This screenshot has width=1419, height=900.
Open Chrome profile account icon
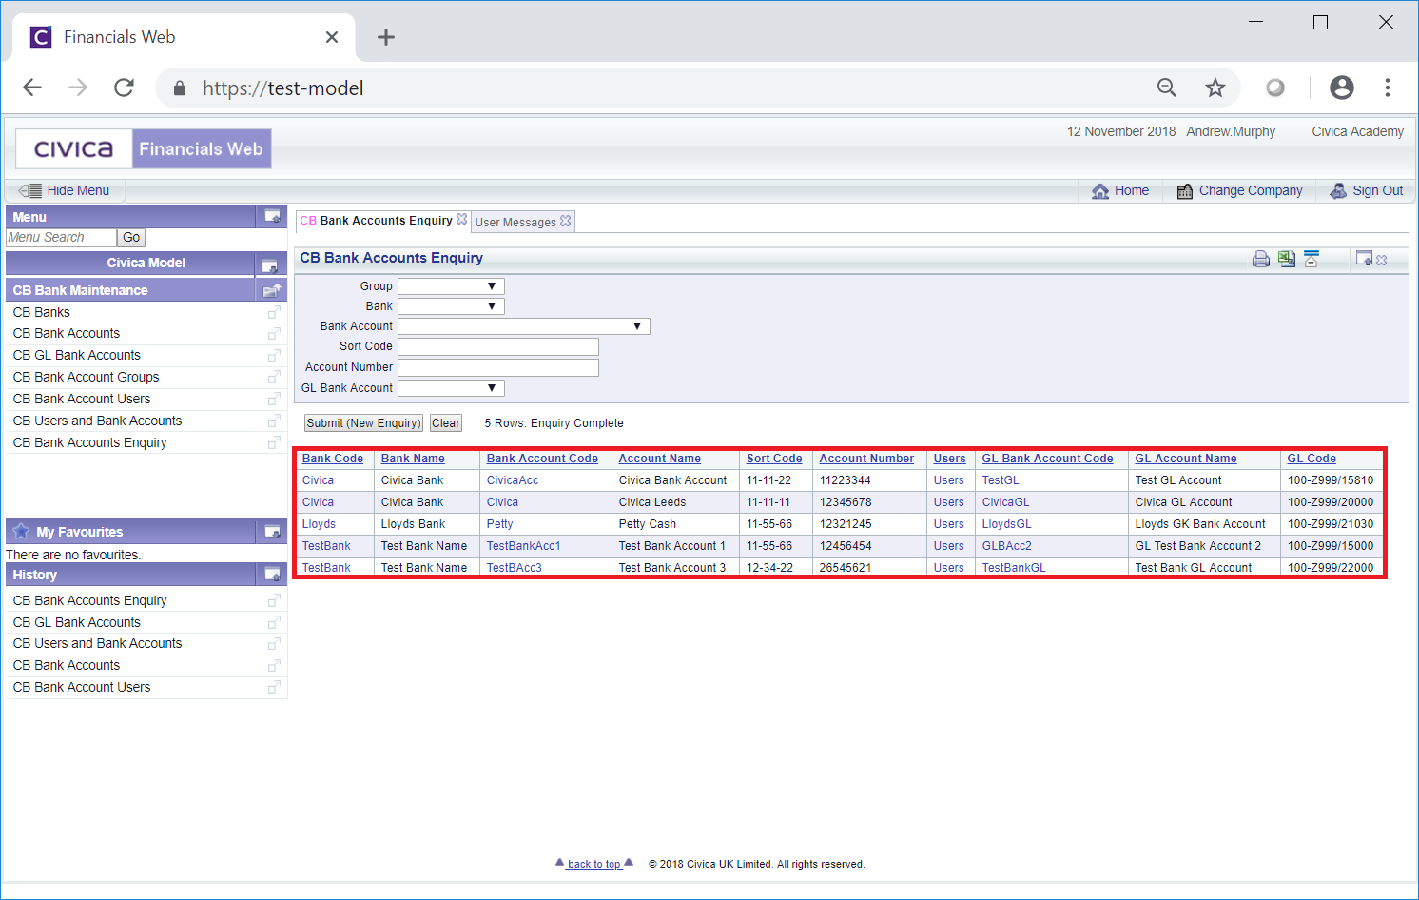tap(1342, 88)
